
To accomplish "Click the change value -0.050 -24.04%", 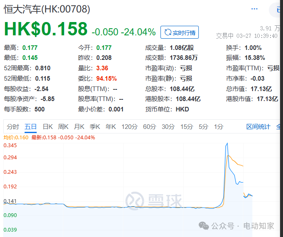I will click(x=124, y=32).
